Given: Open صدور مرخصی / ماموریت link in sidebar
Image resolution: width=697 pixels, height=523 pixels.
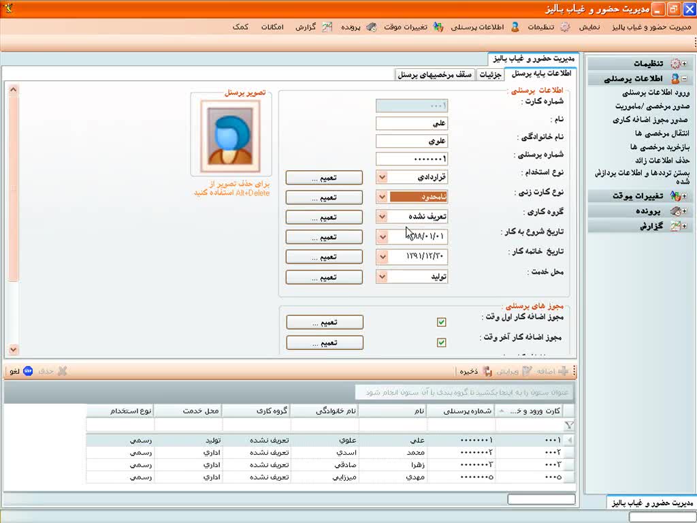Looking at the screenshot, I should [653, 106].
